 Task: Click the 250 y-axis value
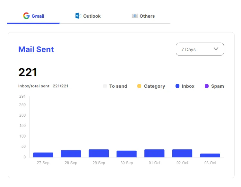click(22, 105)
